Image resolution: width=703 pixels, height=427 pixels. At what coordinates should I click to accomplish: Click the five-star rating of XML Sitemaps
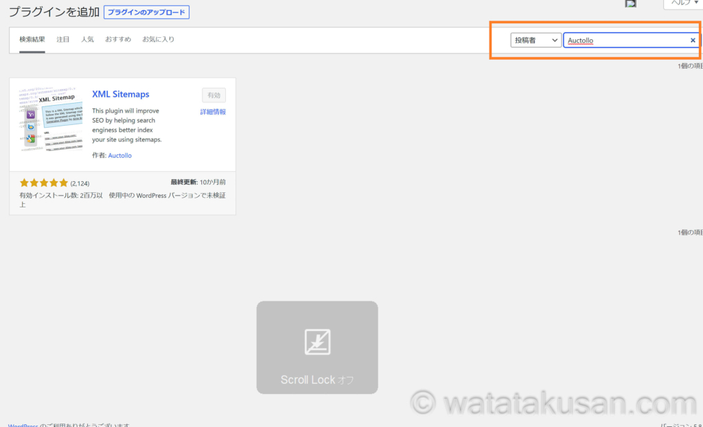point(43,183)
